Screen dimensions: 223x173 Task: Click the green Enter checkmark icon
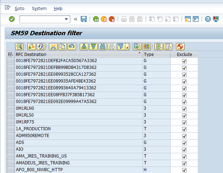coord(12,19)
